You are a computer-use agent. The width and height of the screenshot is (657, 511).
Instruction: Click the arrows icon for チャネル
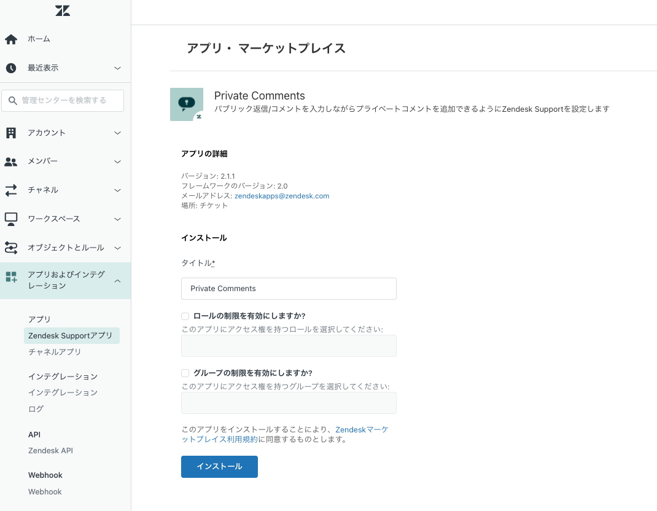point(11,190)
